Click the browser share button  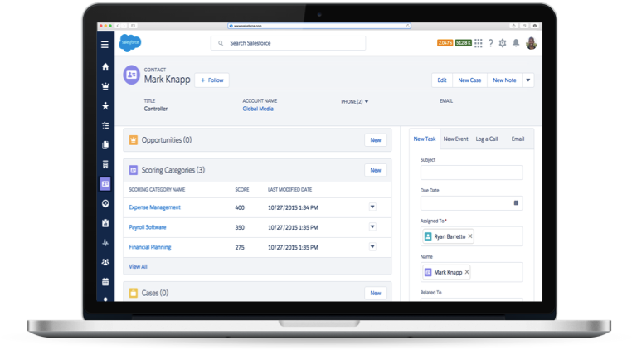click(x=514, y=26)
